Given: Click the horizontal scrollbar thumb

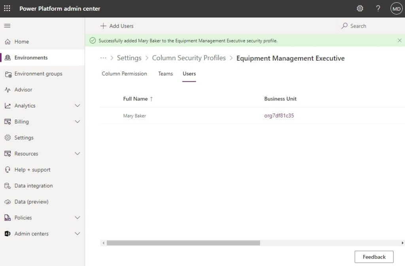Looking at the screenshot, I should point(184,243).
